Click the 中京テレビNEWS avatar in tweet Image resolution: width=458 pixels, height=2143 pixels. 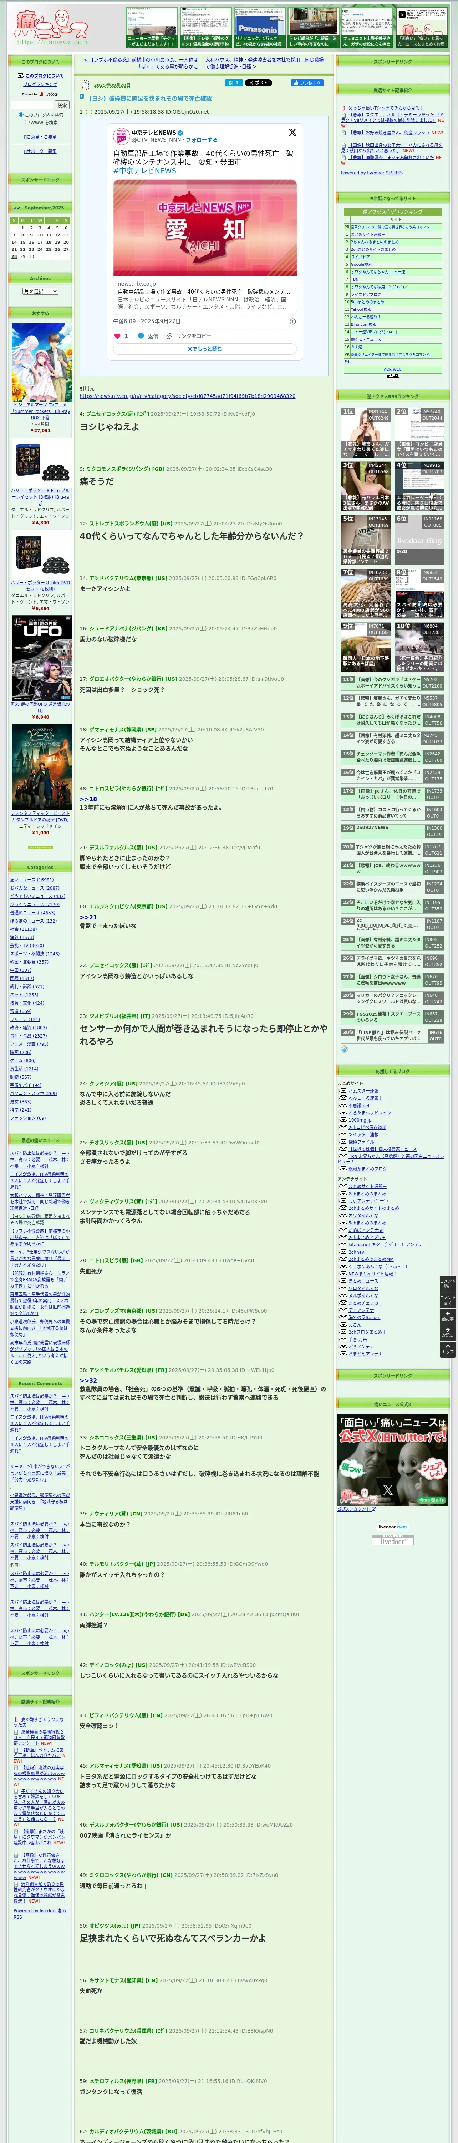pos(122,136)
